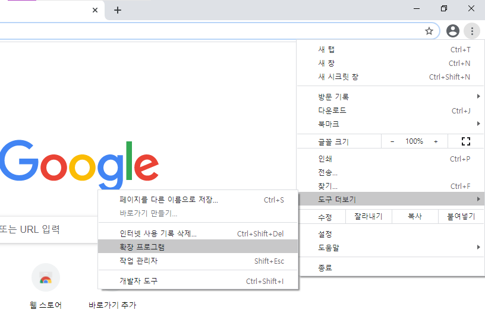The height and width of the screenshot is (316, 485).
Task: Choose 전송... from the menu
Action: click(390, 172)
